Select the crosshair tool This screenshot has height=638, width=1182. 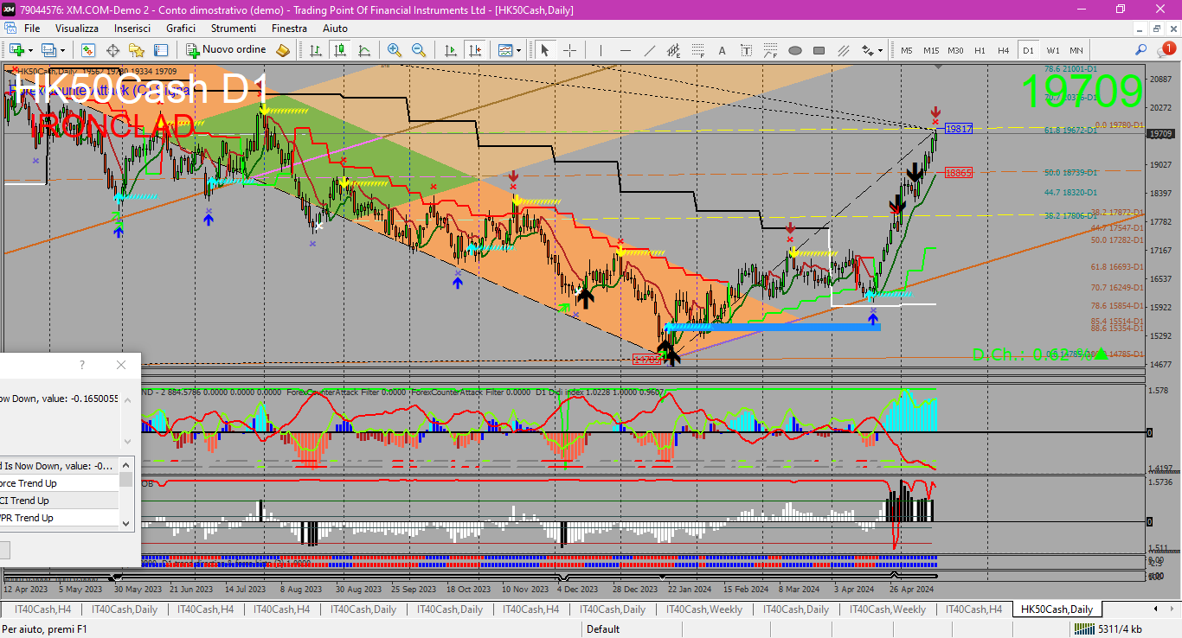pos(569,50)
